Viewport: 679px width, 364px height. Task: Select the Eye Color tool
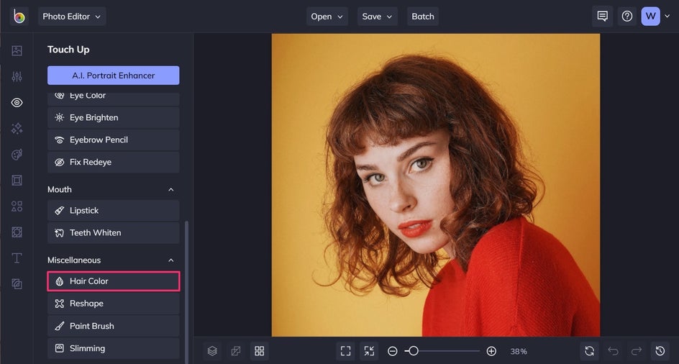(114, 98)
